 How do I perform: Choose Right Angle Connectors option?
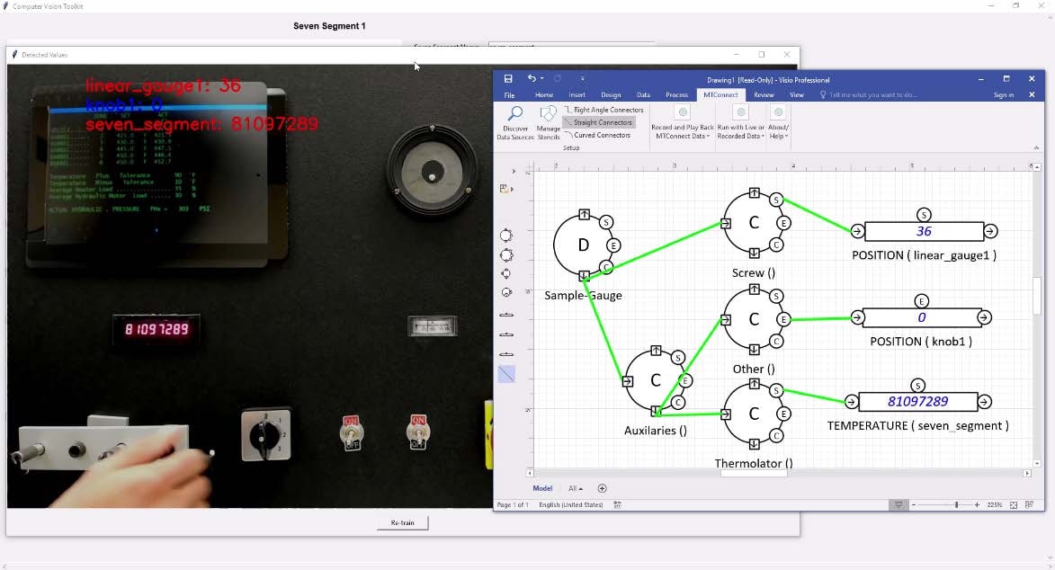click(x=603, y=110)
